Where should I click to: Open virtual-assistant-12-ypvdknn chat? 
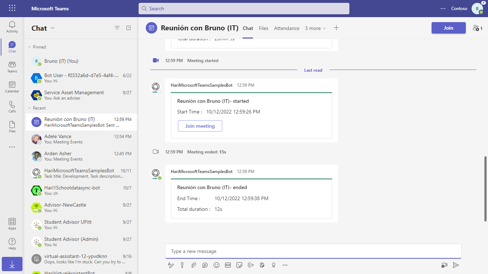coord(81,259)
